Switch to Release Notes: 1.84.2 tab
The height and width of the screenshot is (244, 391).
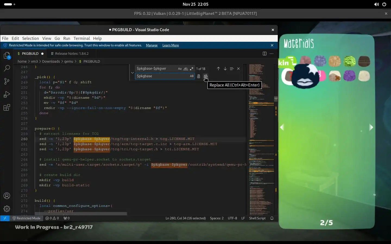pyautogui.click(x=72, y=54)
